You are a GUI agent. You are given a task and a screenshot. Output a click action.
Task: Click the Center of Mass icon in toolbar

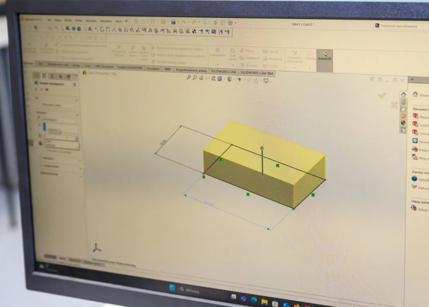click(x=194, y=31)
